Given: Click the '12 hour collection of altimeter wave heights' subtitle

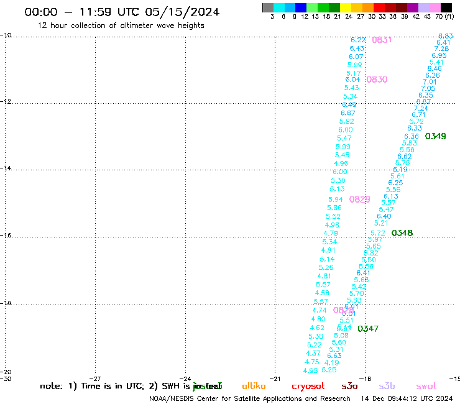Looking at the screenshot, I should pyautogui.click(x=121, y=25).
